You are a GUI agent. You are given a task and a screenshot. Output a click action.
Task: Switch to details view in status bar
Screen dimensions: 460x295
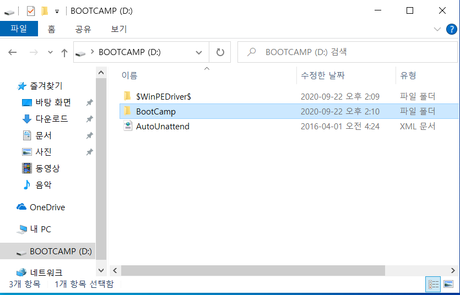pos(434,284)
